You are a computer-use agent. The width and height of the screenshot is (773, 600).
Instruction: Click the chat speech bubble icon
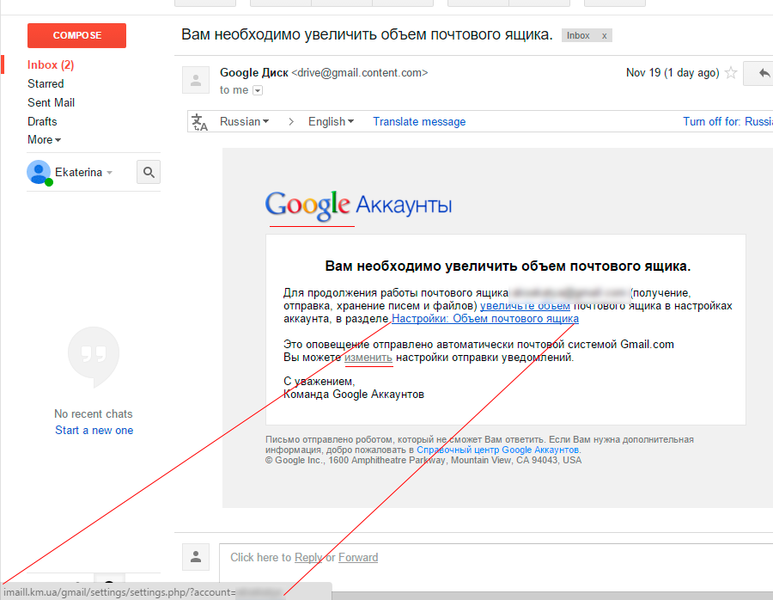click(94, 356)
